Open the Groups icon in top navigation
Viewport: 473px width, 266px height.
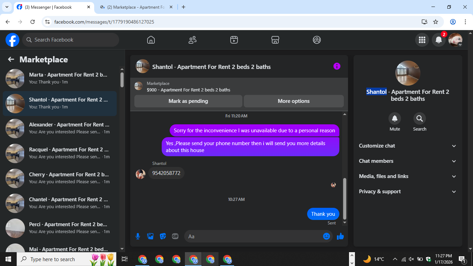click(317, 40)
